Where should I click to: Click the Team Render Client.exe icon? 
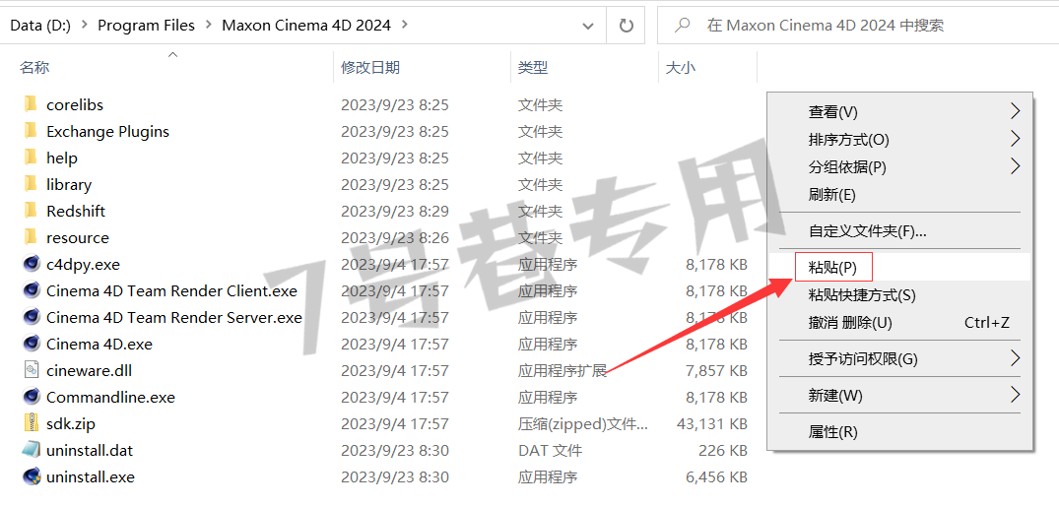point(32,290)
